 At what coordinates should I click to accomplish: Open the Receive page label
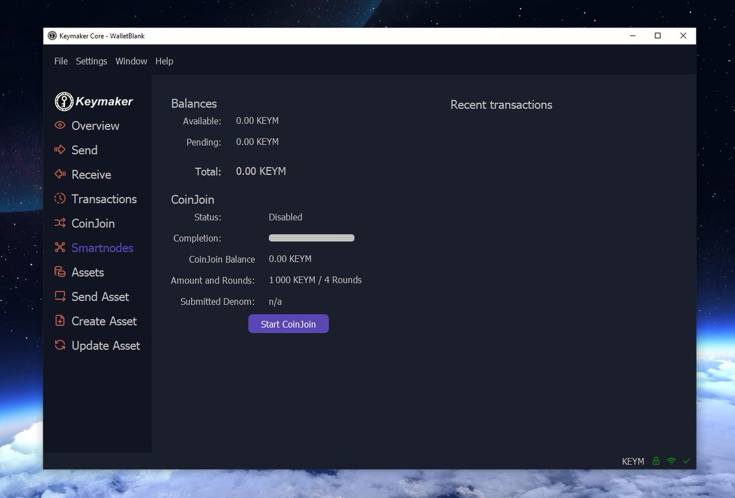(91, 174)
